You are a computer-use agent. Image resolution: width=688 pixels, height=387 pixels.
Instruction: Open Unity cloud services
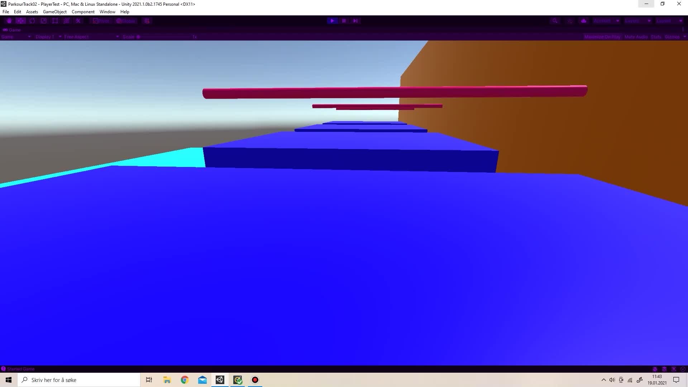pyautogui.click(x=584, y=21)
